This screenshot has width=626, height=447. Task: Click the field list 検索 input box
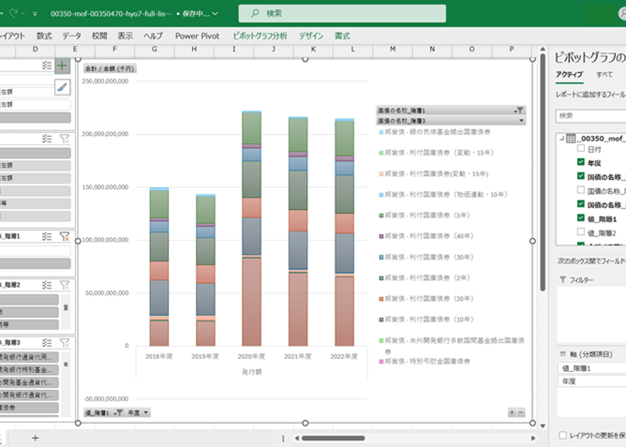(591, 116)
